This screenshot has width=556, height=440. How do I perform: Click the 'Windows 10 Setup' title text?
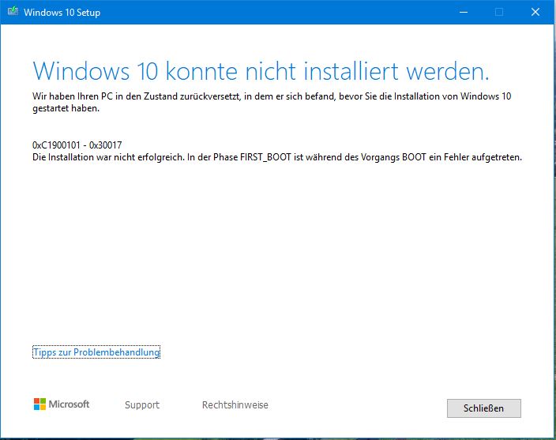[x=62, y=13]
